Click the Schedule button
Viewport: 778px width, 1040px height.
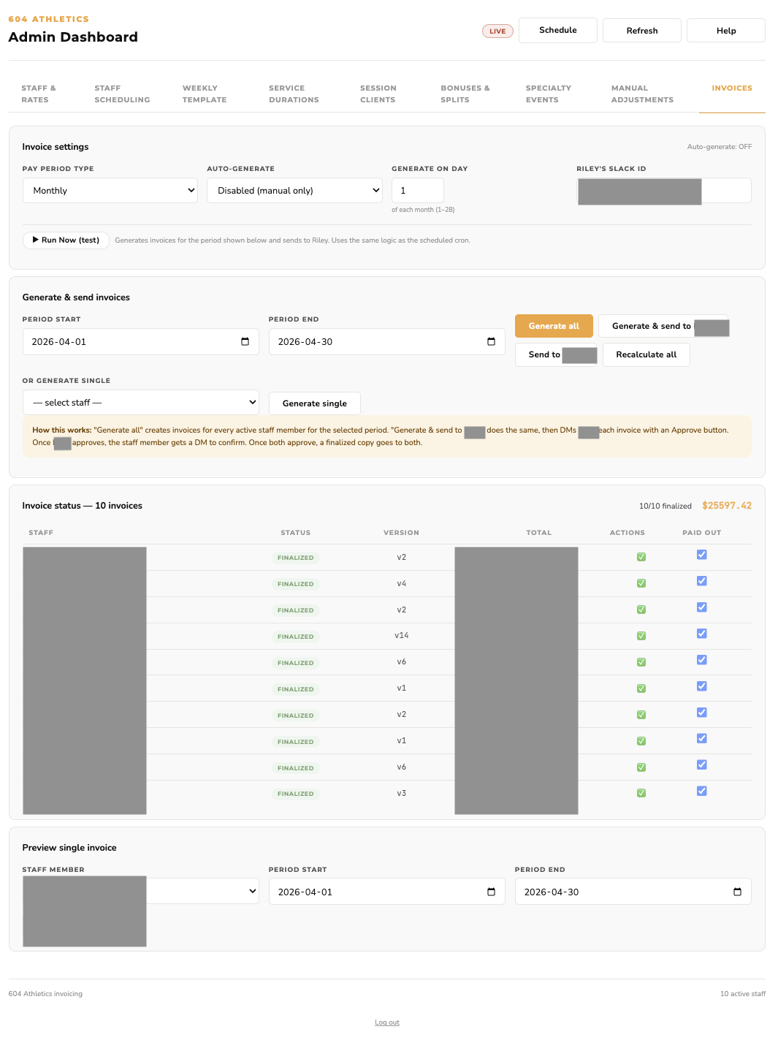tap(558, 30)
